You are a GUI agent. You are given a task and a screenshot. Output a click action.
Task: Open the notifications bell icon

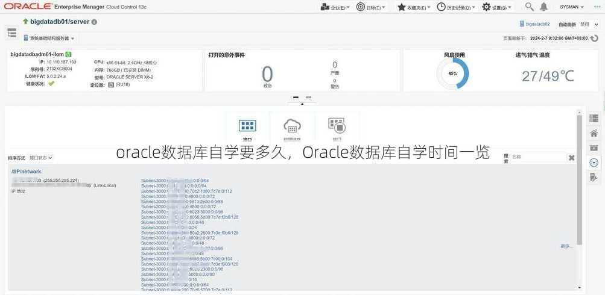pyautogui.click(x=543, y=7)
